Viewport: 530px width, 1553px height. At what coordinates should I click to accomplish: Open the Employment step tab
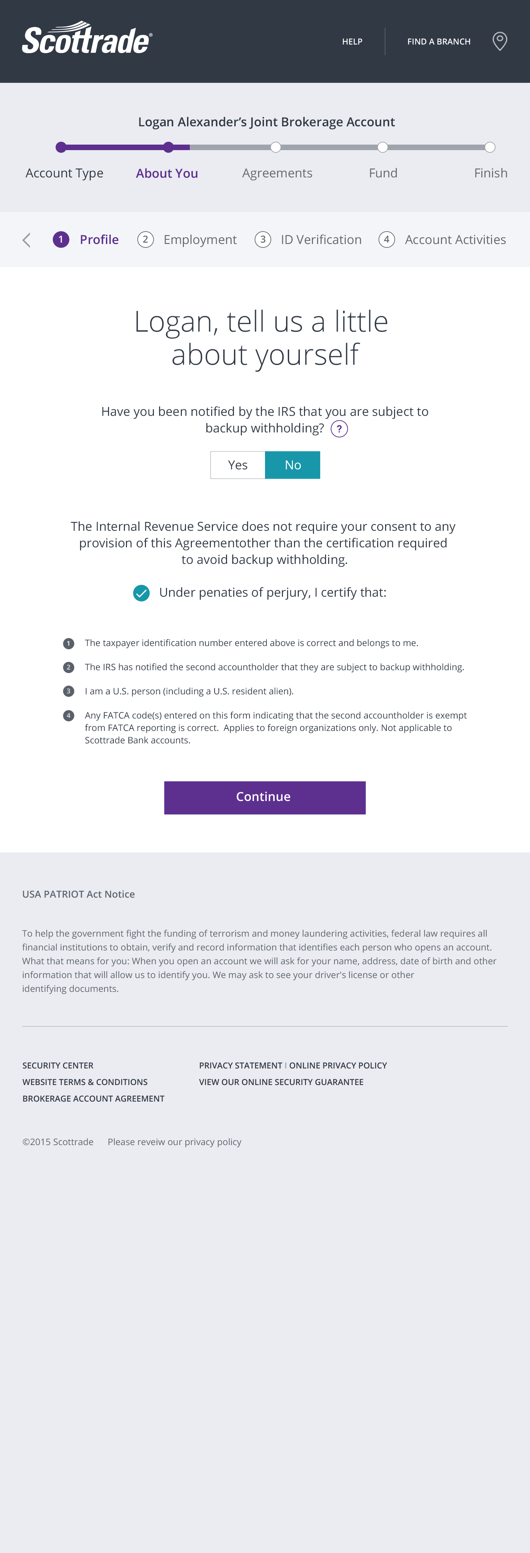(x=199, y=240)
